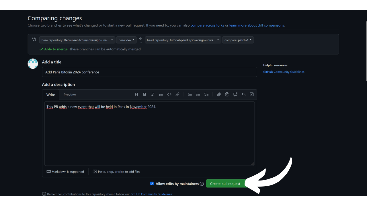Click the pull request title input field
Screen dimensions: 367x206
point(149,72)
